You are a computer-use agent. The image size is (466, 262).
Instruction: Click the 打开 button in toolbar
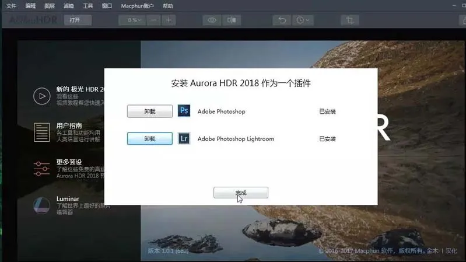pos(78,20)
